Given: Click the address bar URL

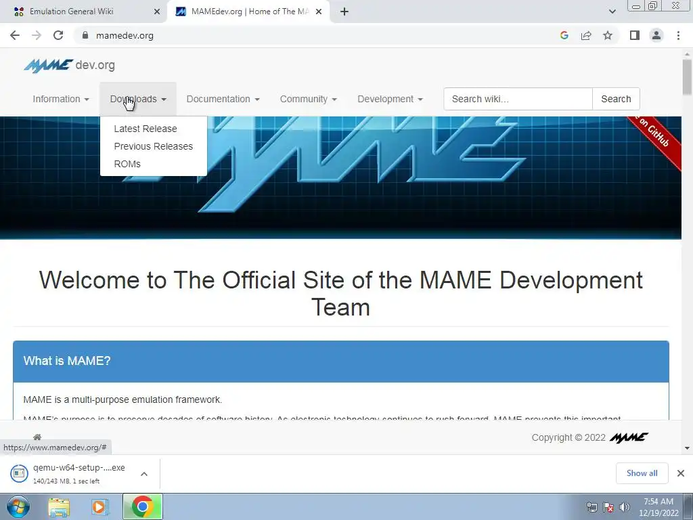Looking at the screenshot, I should [x=125, y=35].
